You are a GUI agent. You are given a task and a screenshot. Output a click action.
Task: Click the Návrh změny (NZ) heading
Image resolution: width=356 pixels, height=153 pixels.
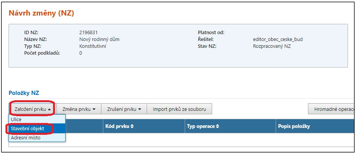(x=41, y=13)
